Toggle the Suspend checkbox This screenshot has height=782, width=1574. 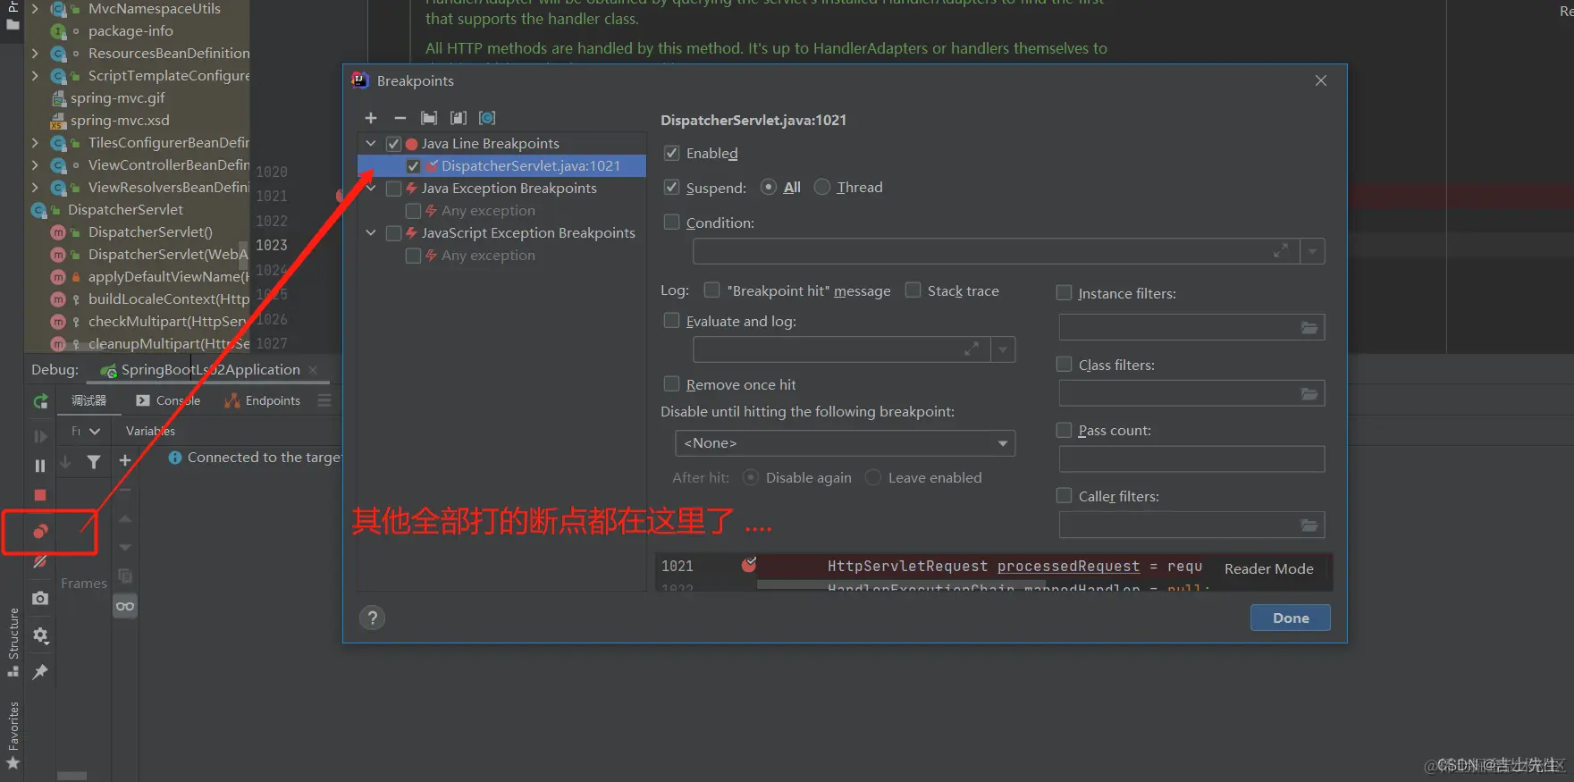pos(672,187)
